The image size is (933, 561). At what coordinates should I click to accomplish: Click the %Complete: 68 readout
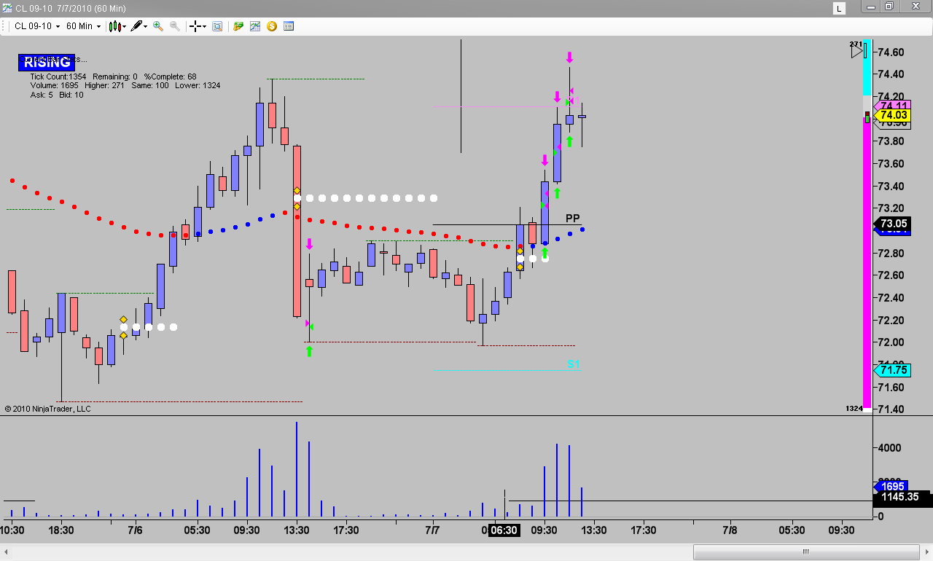tap(170, 76)
